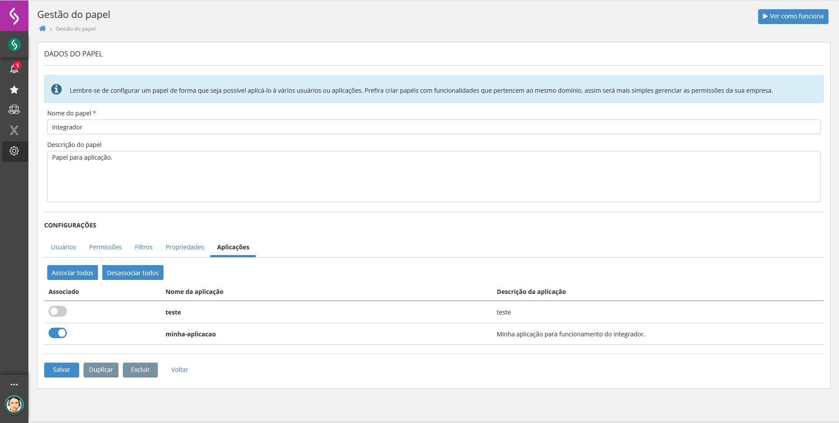Click the info icon in the blue banner

tap(56, 89)
